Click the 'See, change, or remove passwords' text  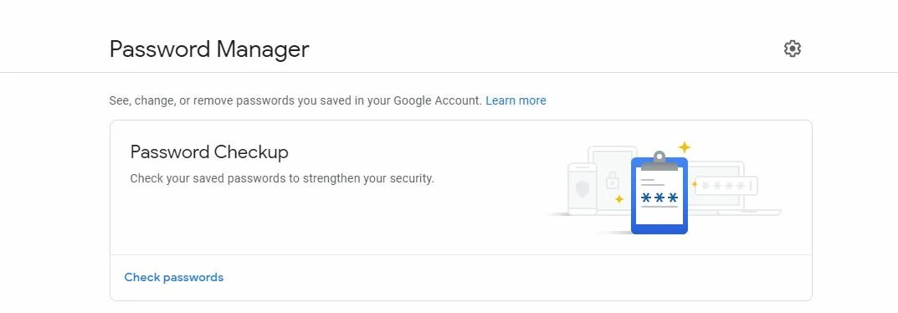[295, 100]
